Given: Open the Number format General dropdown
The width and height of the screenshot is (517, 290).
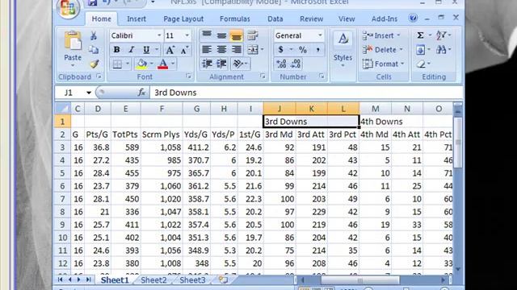Looking at the screenshot, I should (x=320, y=35).
